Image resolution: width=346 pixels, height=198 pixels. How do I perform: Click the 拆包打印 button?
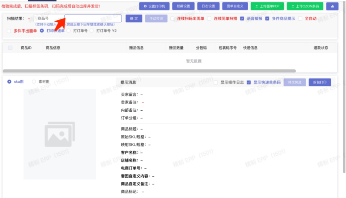pyautogui.click(x=320, y=82)
